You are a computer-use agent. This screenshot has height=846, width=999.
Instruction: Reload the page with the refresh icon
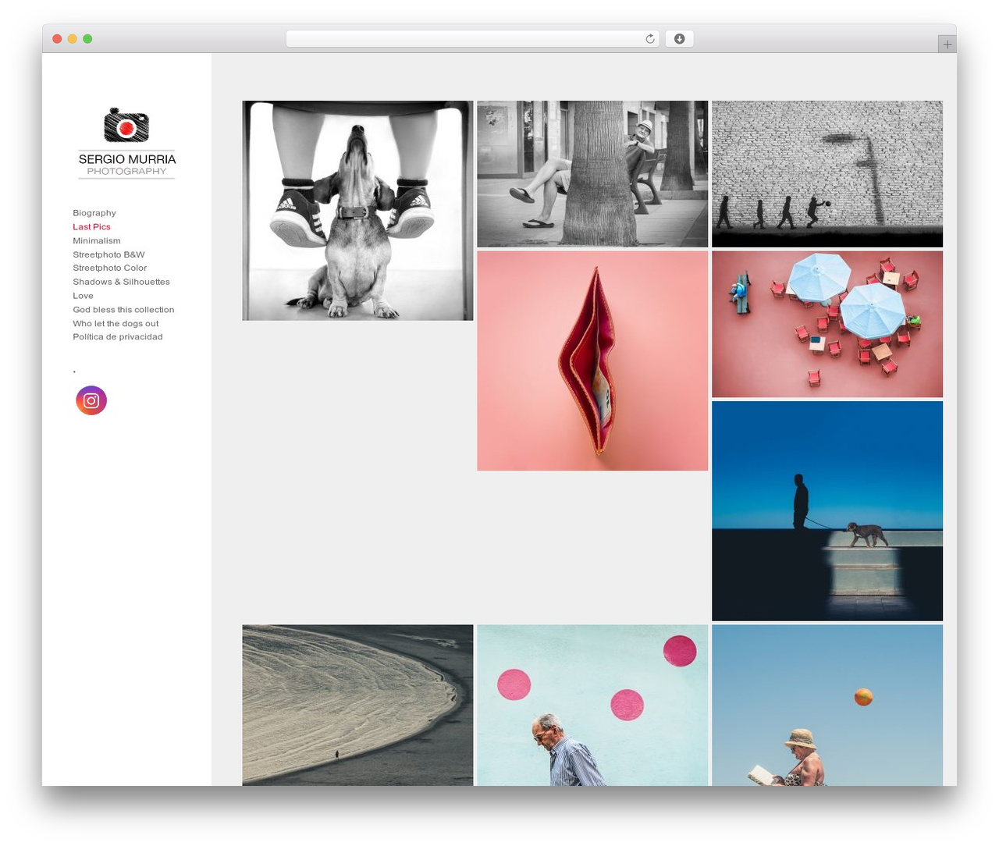pos(649,39)
